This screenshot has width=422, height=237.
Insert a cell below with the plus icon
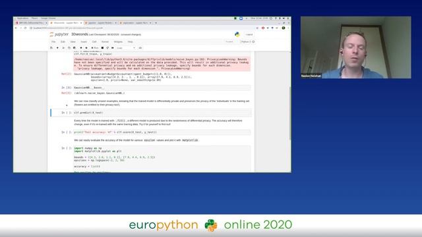(x=57, y=48)
